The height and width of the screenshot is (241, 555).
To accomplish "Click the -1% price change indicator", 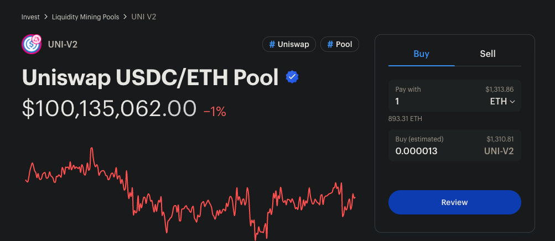I will (x=215, y=111).
